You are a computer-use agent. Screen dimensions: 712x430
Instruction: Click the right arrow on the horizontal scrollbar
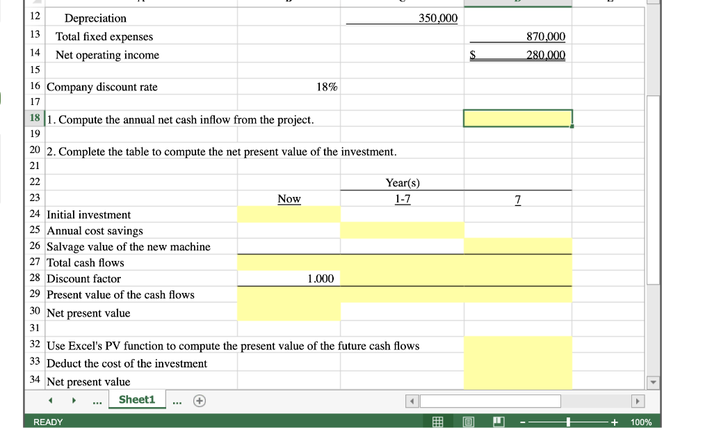(638, 400)
